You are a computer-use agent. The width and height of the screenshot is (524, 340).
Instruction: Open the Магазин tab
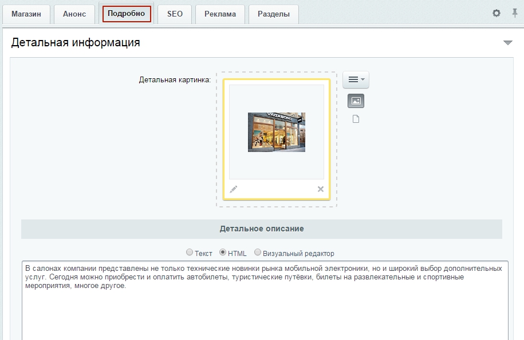26,14
